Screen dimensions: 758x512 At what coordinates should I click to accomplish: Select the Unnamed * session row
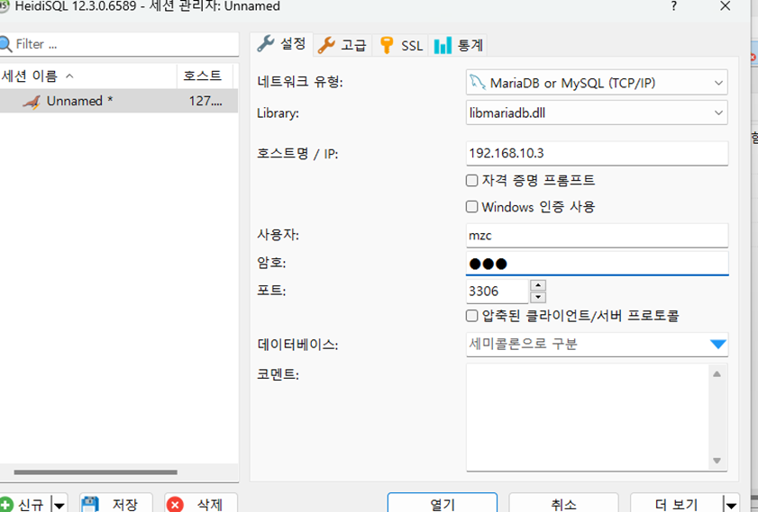118,101
